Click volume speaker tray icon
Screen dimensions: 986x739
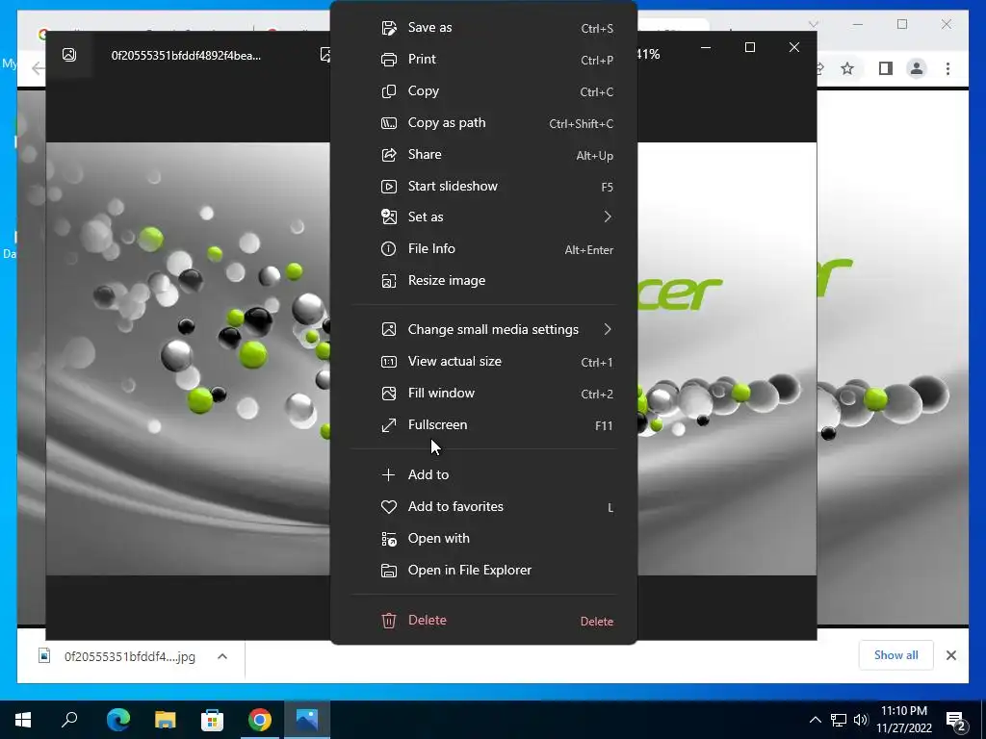(x=860, y=720)
